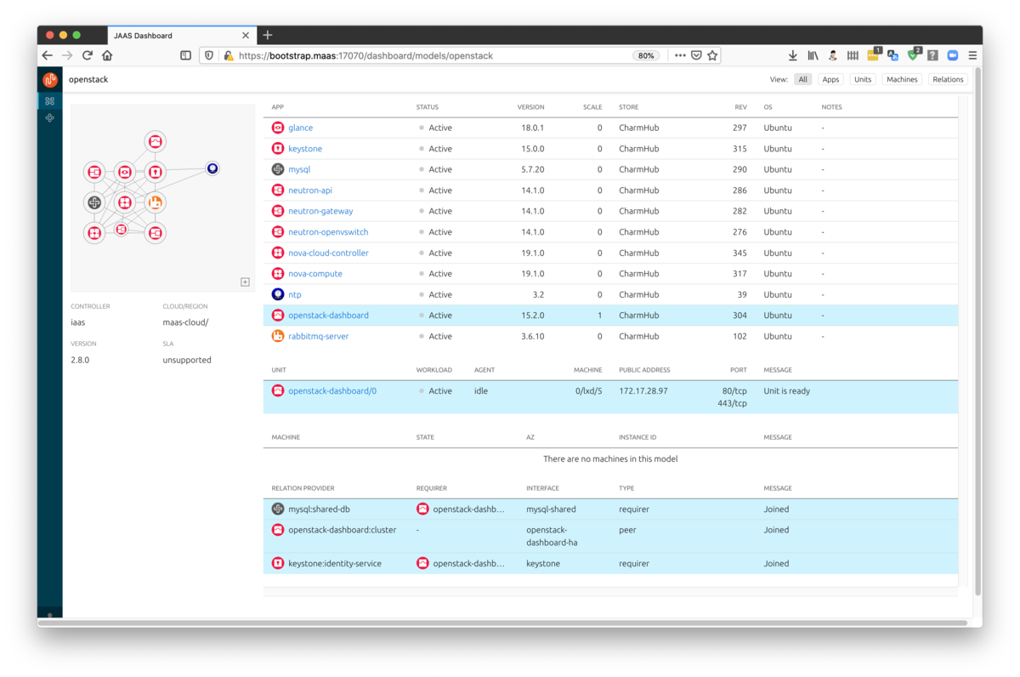Open the browser library icon
This screenshot has height=677, width=1020.
click(813, 55)
